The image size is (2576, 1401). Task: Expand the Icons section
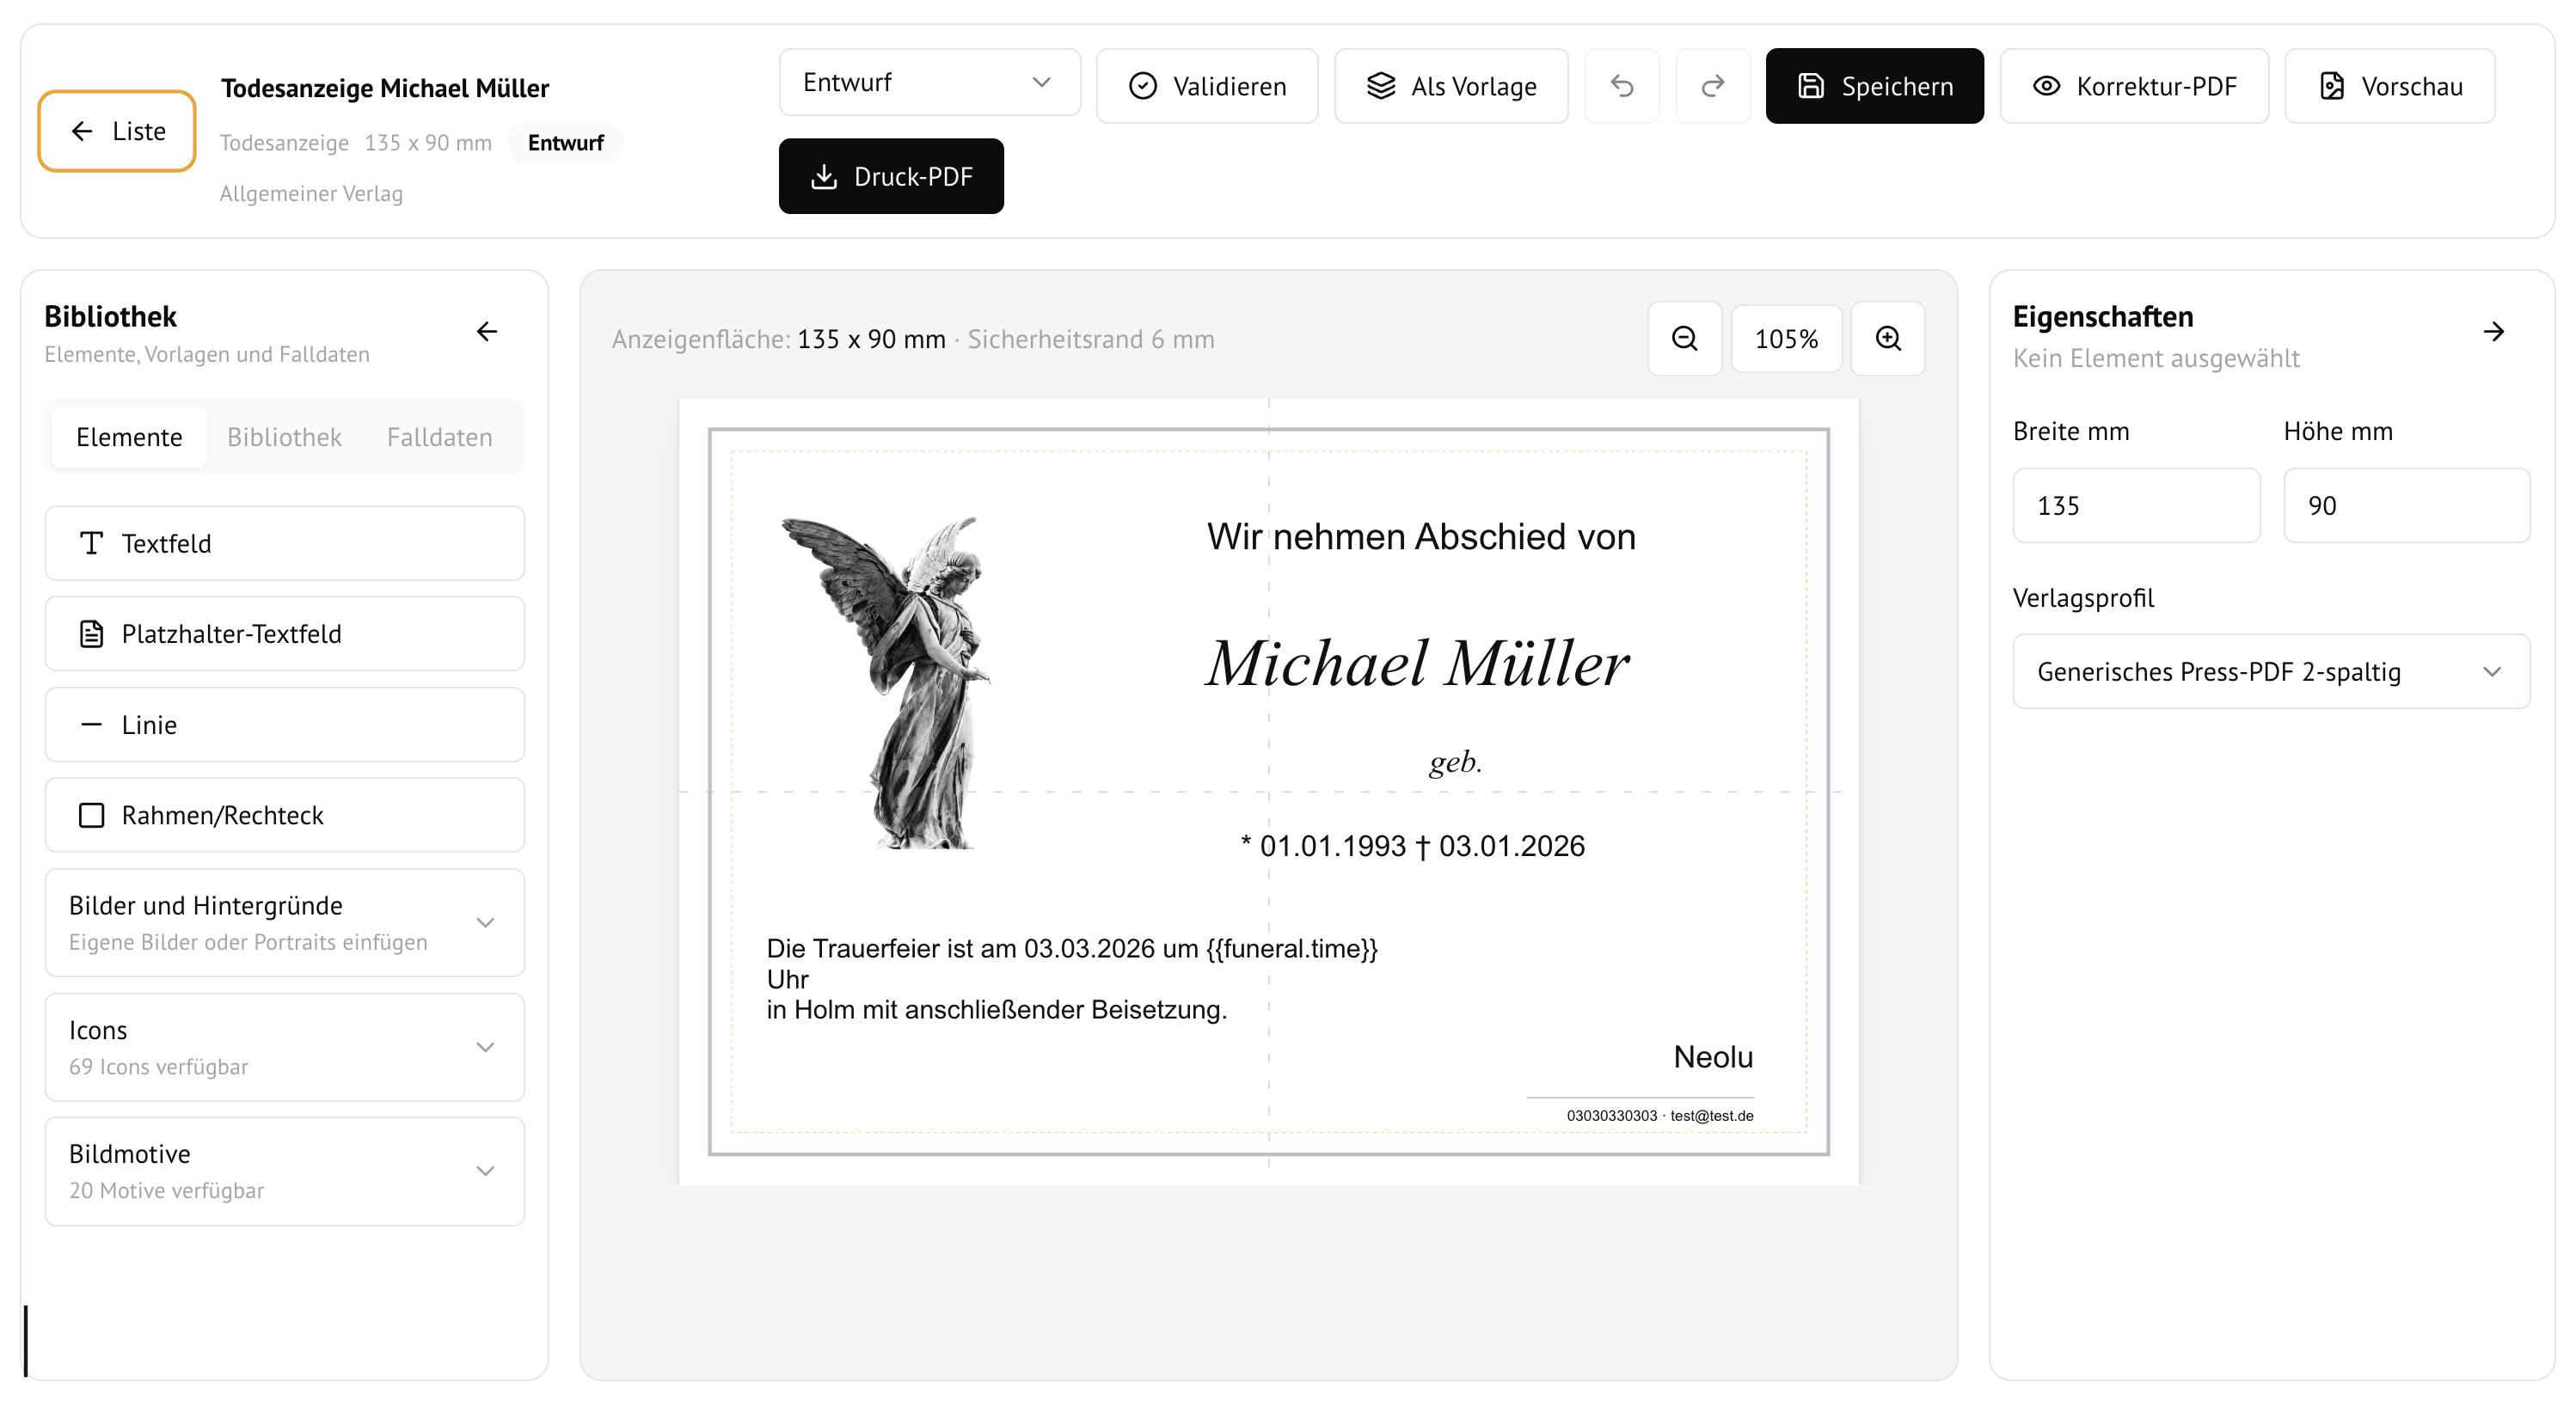[x=285, y=1047]
